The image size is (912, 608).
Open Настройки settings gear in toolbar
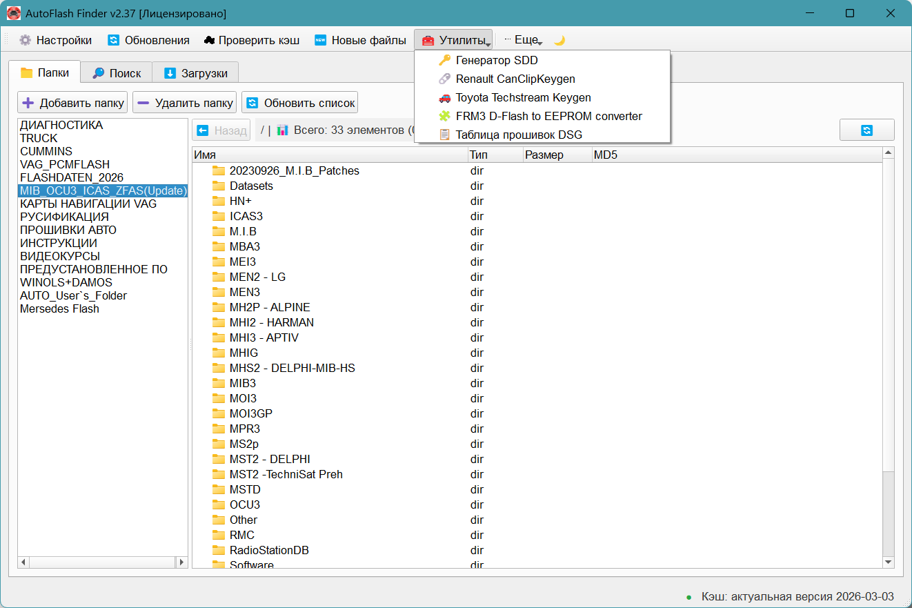(55, 40)
